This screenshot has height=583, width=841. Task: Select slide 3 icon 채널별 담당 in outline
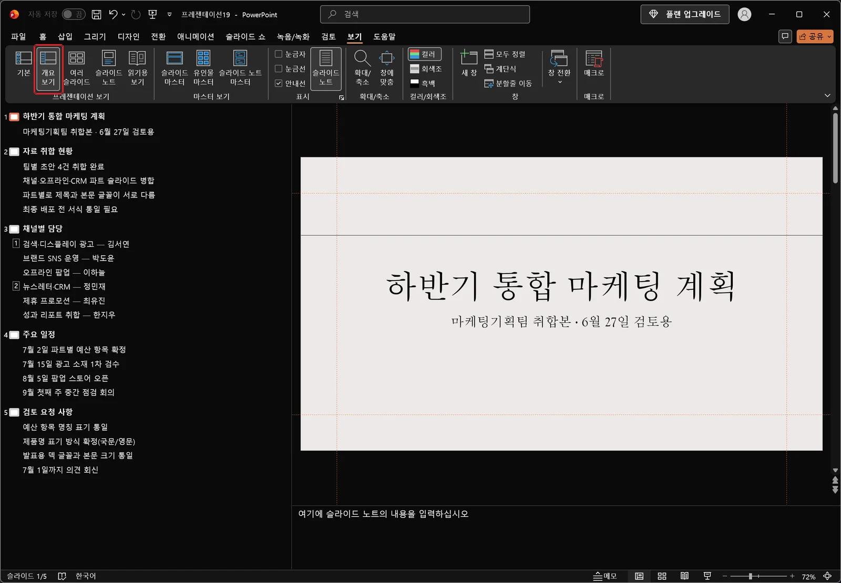pos(14,229)
